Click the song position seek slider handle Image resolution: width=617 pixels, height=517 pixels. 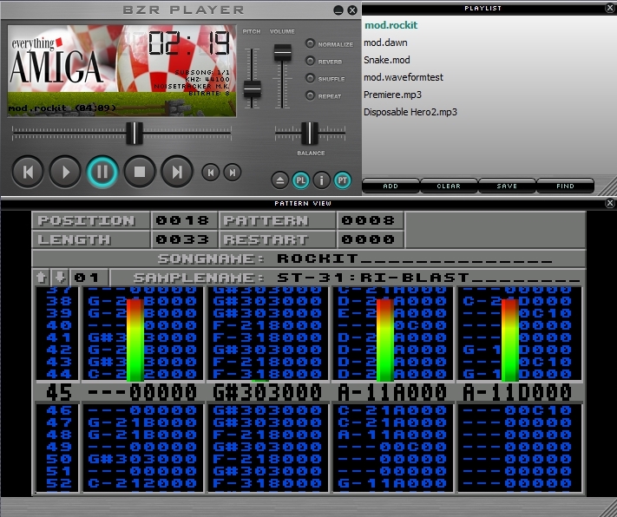pyautogui.click(x=134, y=133)
